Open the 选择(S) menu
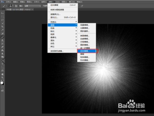The height and width of the screenshot is (116, 154). [44, 2]
